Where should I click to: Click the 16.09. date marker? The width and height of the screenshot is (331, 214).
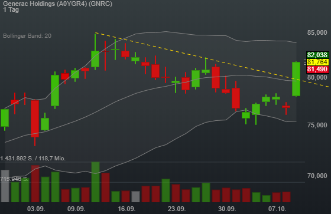coord(126,209)
